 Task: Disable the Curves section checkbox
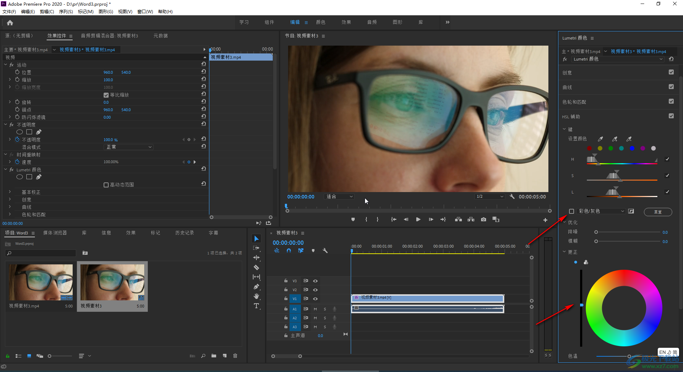671,87
